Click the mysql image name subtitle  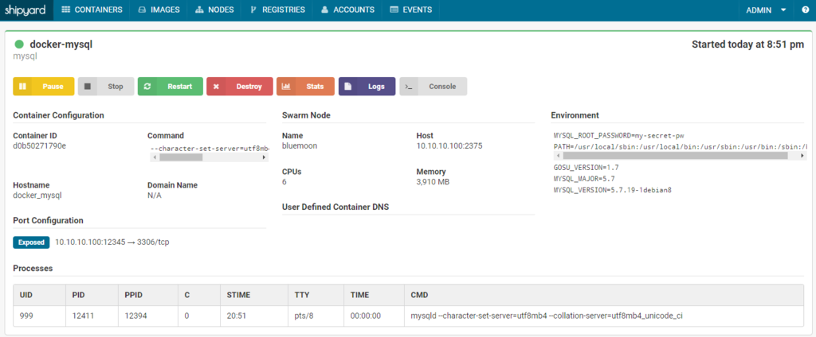tap(23, 56)
